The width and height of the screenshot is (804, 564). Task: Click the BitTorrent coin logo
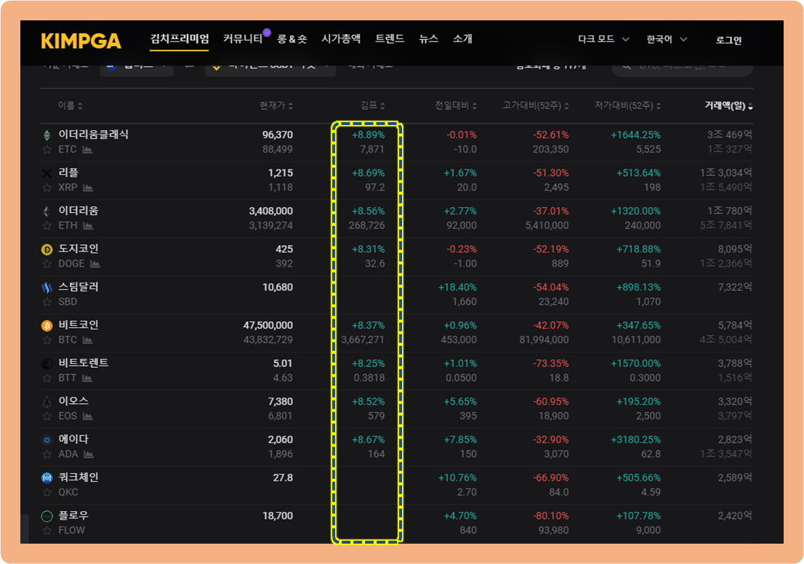click(x=47, y=364)
